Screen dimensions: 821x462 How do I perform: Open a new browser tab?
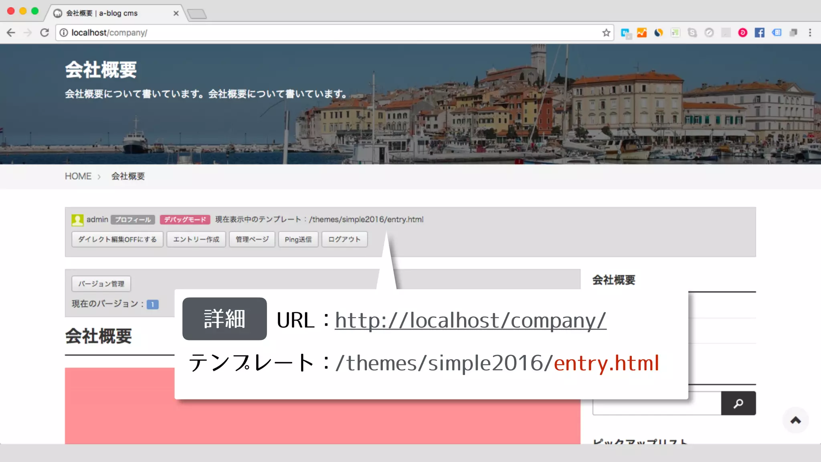point(197,14)
